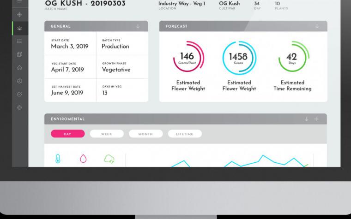Click the 1458 Grams gauge
351x219 pixels.
[x=239, y=58]
